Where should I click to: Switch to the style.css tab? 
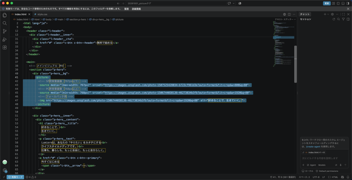coord(41,14)
